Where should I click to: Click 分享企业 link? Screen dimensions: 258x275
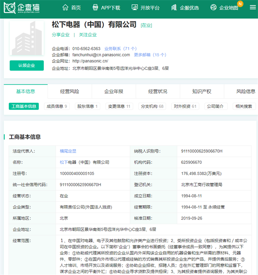click(60, 35)
